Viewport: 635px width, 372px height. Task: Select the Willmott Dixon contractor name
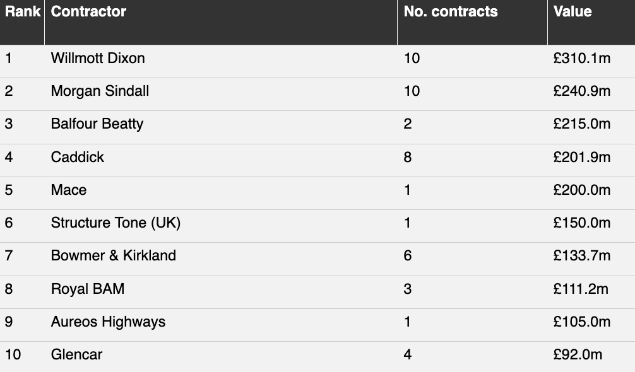(98, 59)
